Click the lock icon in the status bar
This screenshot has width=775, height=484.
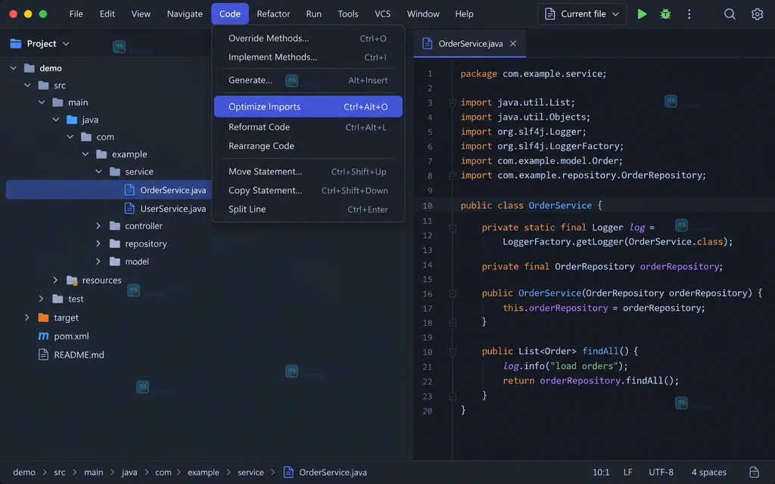(754, 472)
